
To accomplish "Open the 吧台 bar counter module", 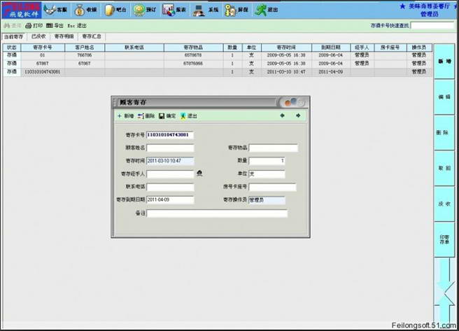I will [115, 10].
